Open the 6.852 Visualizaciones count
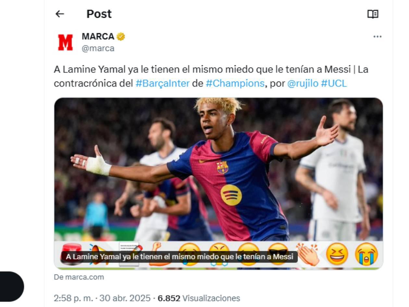The image size is (409, 307). (x=199, y=298)
